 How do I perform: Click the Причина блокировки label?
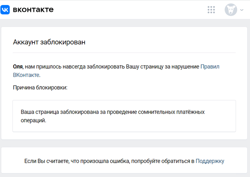coord(40,87)
